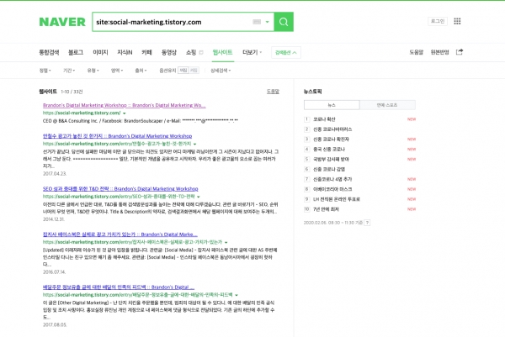Viewport: 505px width, 337px height.
Task: Expand arrow beside the SEO result URL
Action: pyautogui.click(x=199, y=197)
